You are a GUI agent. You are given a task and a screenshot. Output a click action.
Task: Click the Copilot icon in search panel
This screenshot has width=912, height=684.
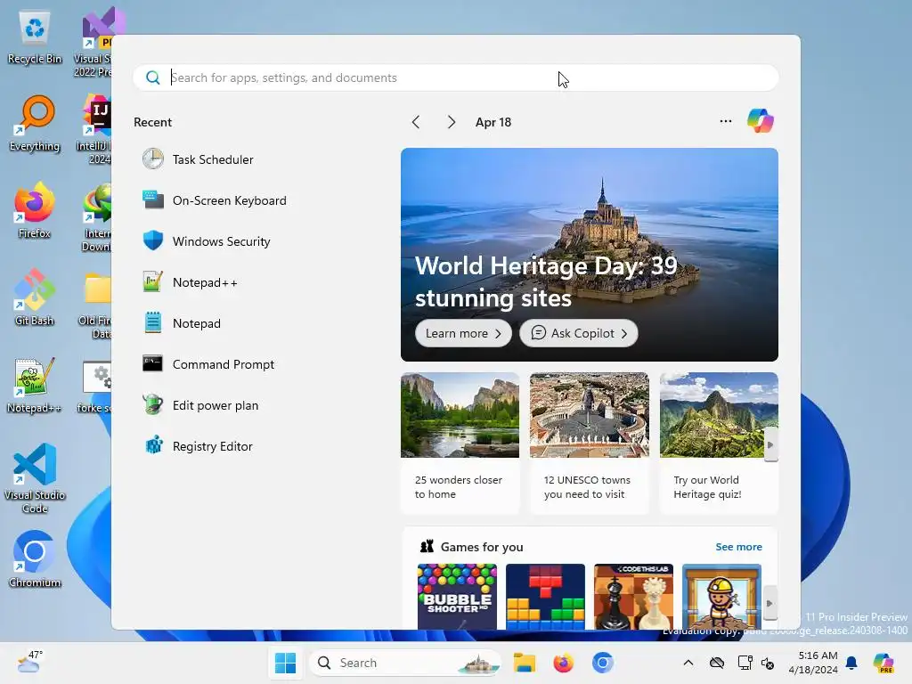point(761,121)
